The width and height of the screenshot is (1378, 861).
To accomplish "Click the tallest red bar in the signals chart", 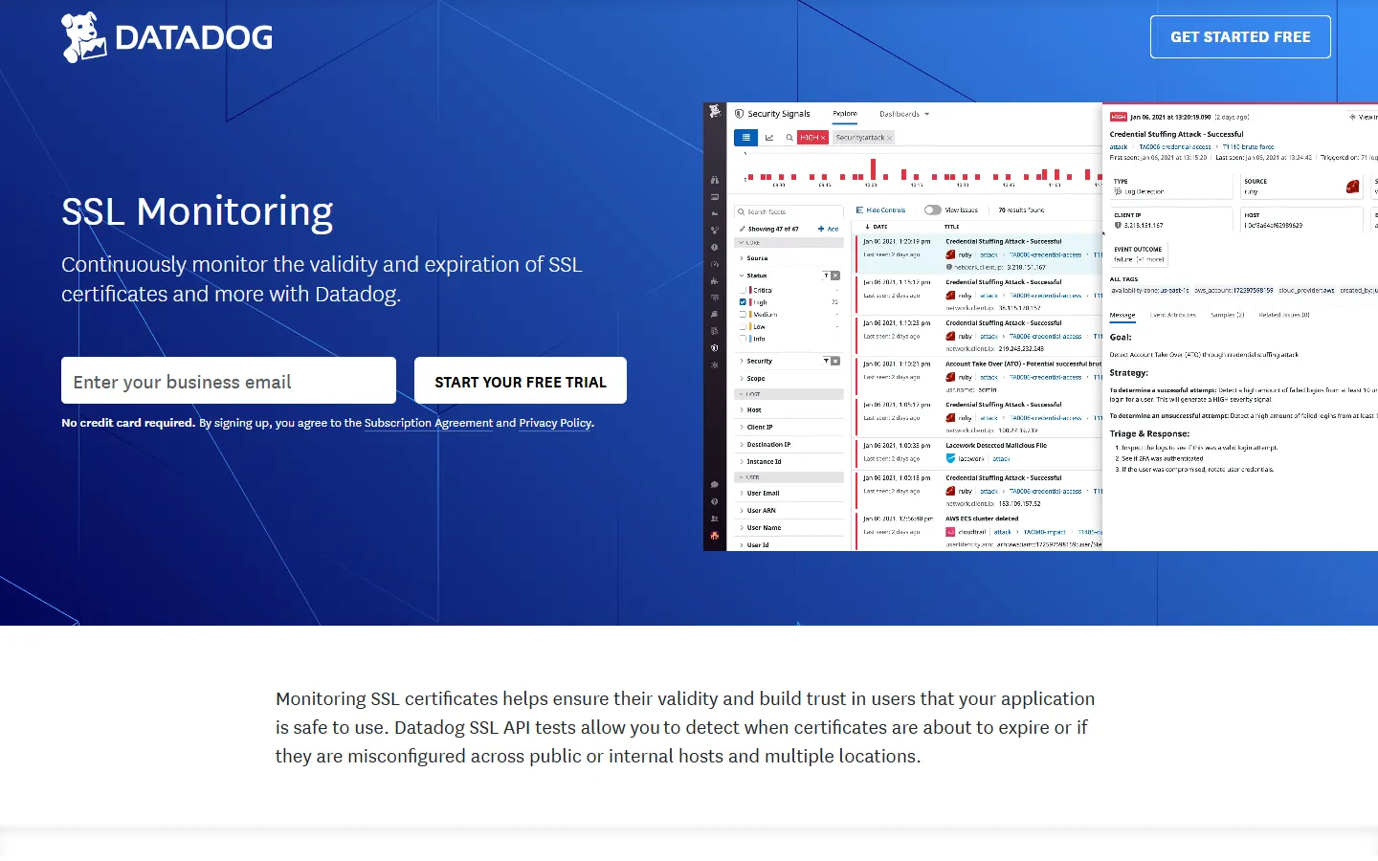I will click(873, 169).
